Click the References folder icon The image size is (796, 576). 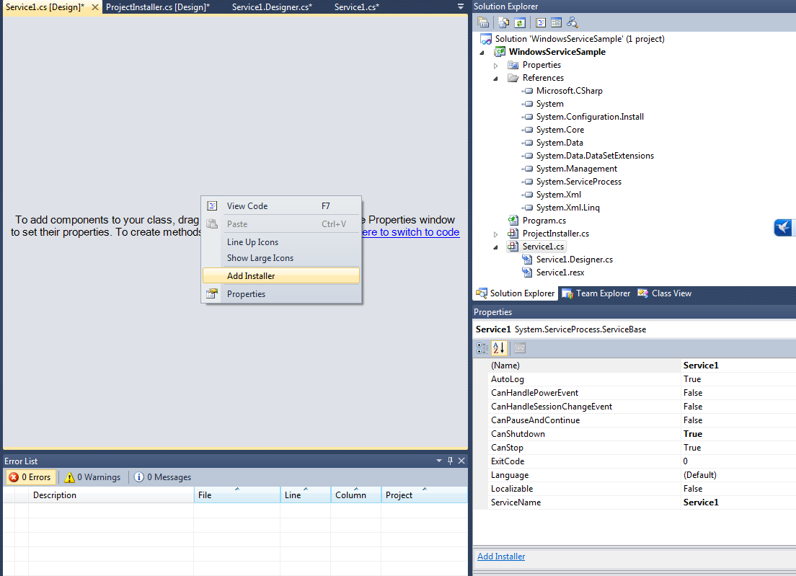click(x=513, y=78)
